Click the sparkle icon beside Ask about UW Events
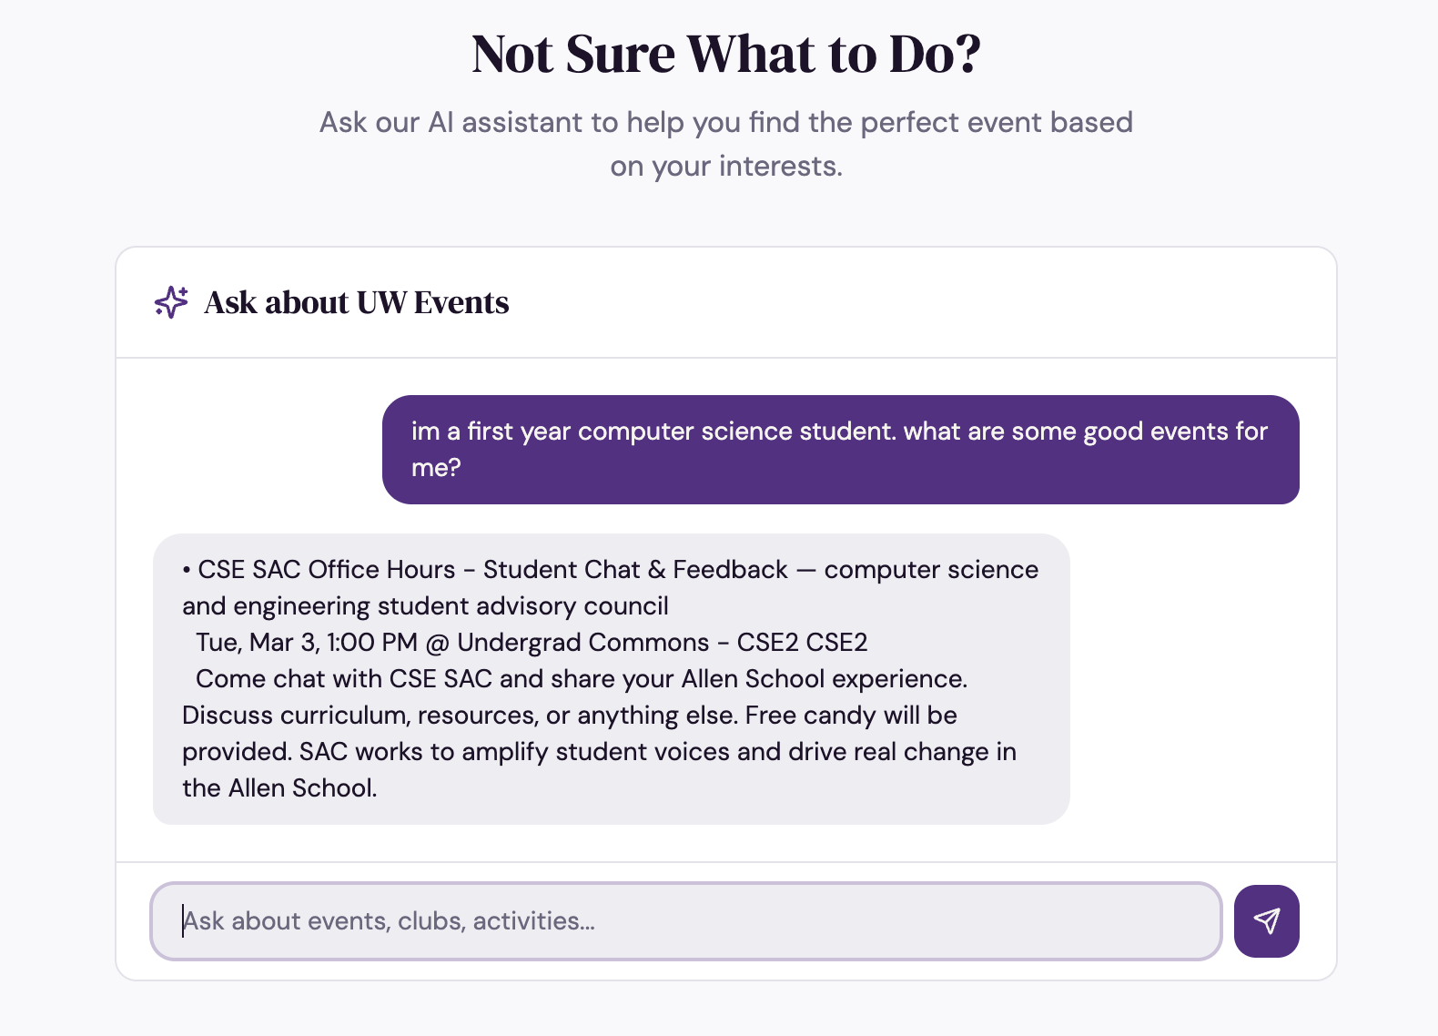 pyautogui.click(x=171, y=302)
